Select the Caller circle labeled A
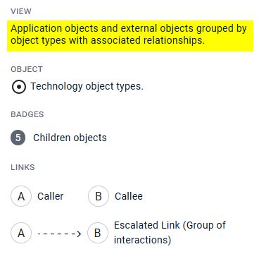The height and width of the screenshot is (254, 266). pos(21,196)
